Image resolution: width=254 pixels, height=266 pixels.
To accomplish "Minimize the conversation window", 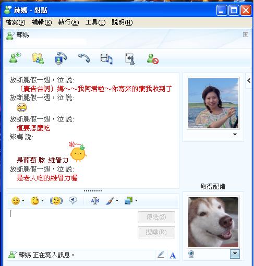I will (222, 10).
